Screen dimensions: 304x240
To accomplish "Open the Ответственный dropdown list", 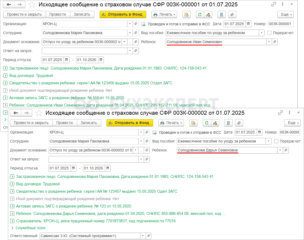I will [143, 236].
